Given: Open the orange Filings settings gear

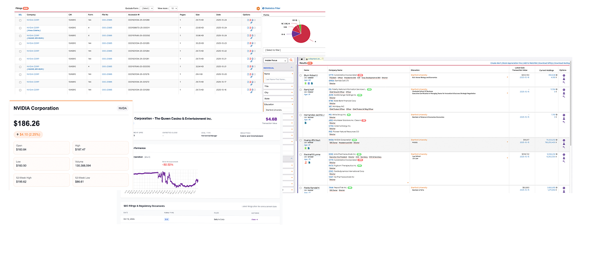Looking at the screenshot, I should click(x=258, y=8).
